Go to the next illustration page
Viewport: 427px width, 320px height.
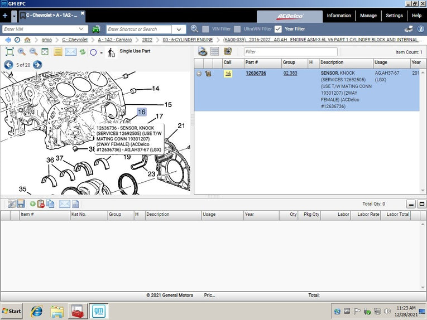click(x=37, y=65)
